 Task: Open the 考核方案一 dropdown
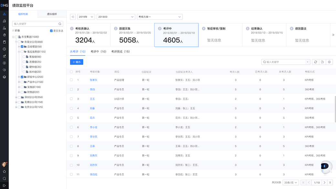coord(160,17)
